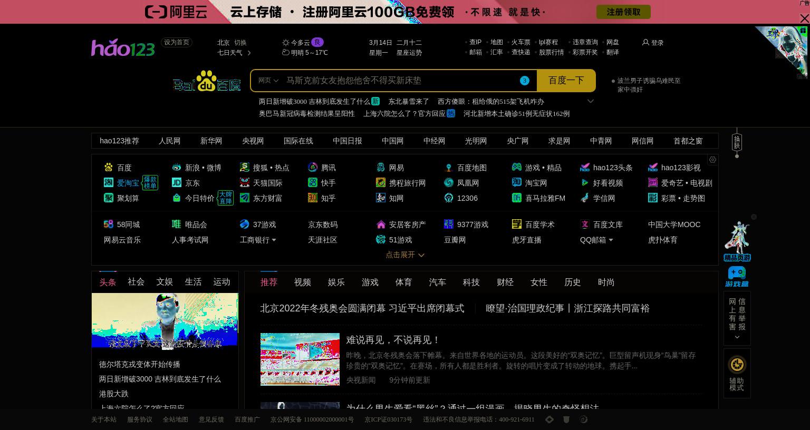Open the QQ邮箱 dropdown arrow
The width and height of the screenshot is (810, 430).
pos(611,240)
